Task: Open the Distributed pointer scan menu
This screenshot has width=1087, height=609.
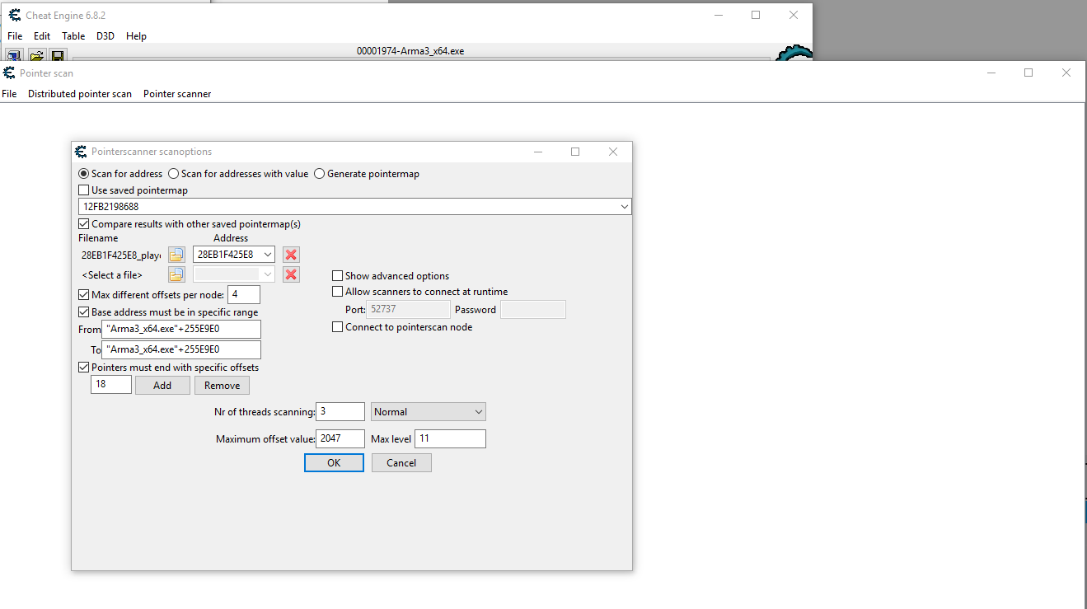Action: (x=80, y=94)
